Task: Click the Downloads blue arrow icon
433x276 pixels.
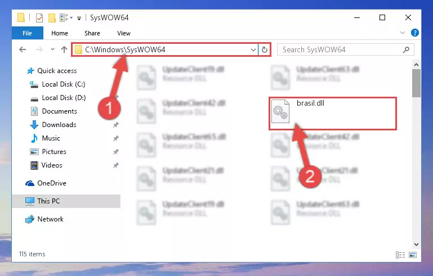Action: pos(34,125)
